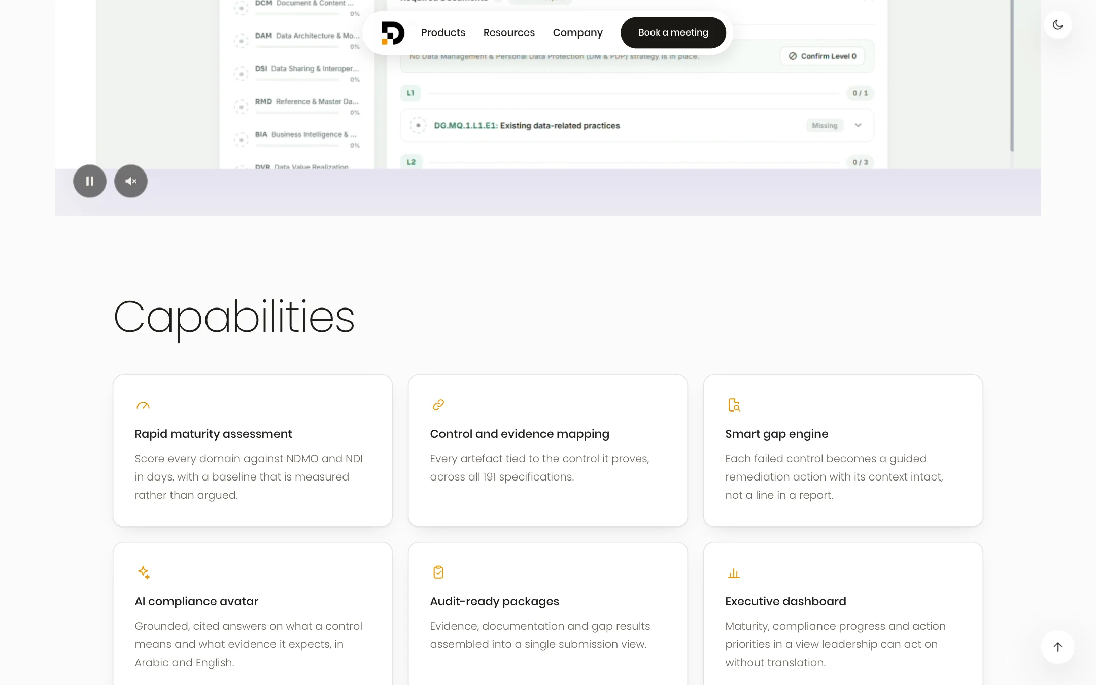Viewport: 1096px width, 685px height.
Task: Click the L2 level badge
Action: (x=411, y=162)
